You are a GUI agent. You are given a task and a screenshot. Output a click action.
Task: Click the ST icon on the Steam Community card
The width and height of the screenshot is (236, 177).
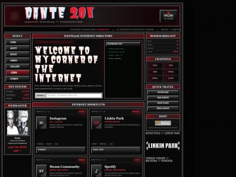(42, 171)
